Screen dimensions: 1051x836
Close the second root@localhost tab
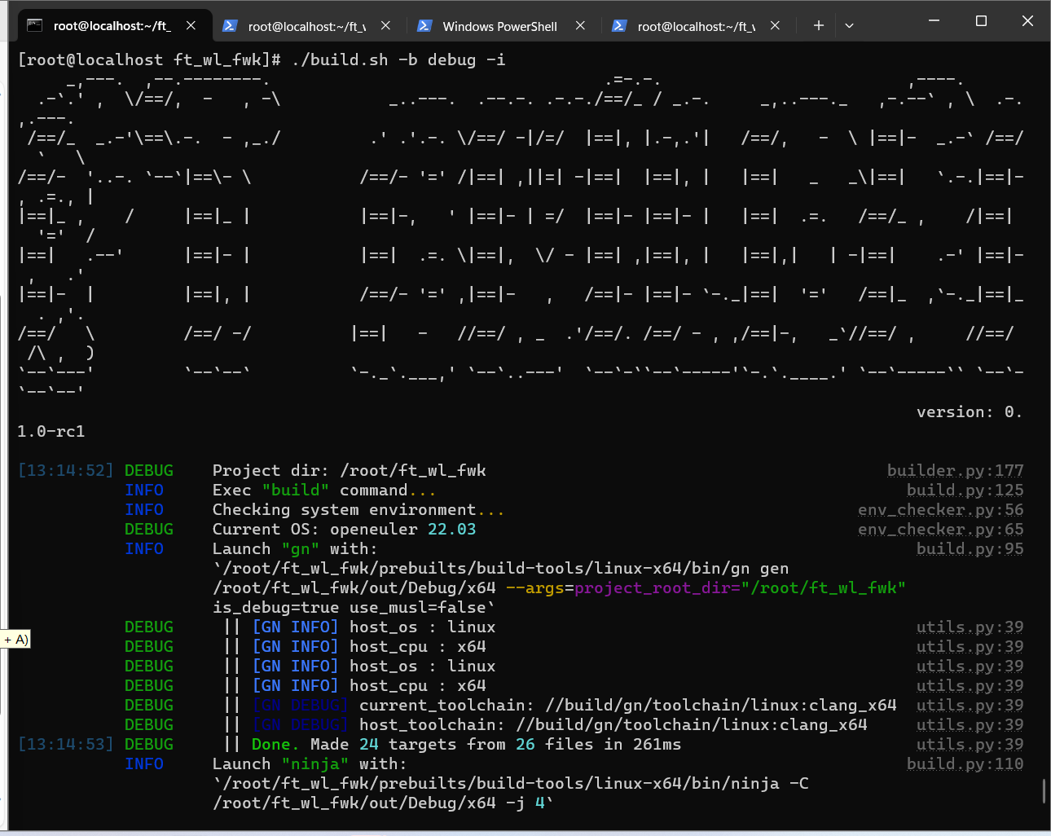pyautogui.click(x=385, y=25)
